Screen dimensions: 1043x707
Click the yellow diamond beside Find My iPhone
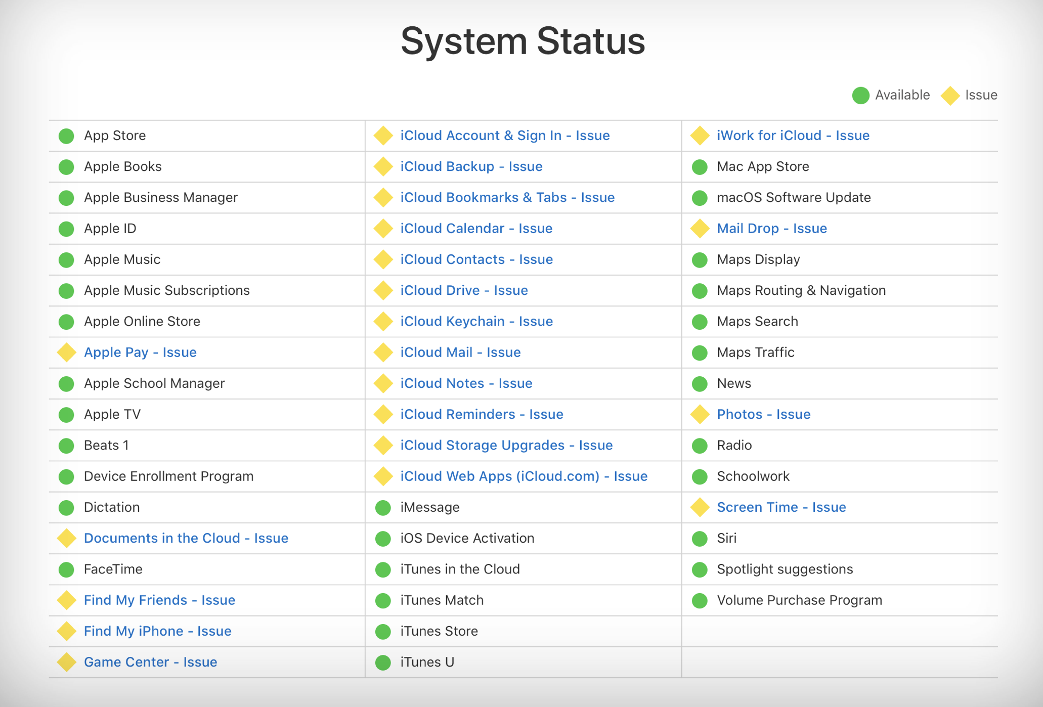[66, 632]
